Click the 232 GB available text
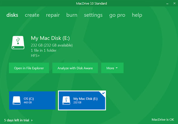The width and height of the screenshot is (178, 124). tap(52, 45)
